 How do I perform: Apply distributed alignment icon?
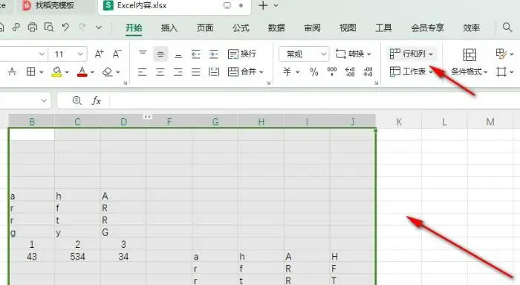tap(214, 71)
